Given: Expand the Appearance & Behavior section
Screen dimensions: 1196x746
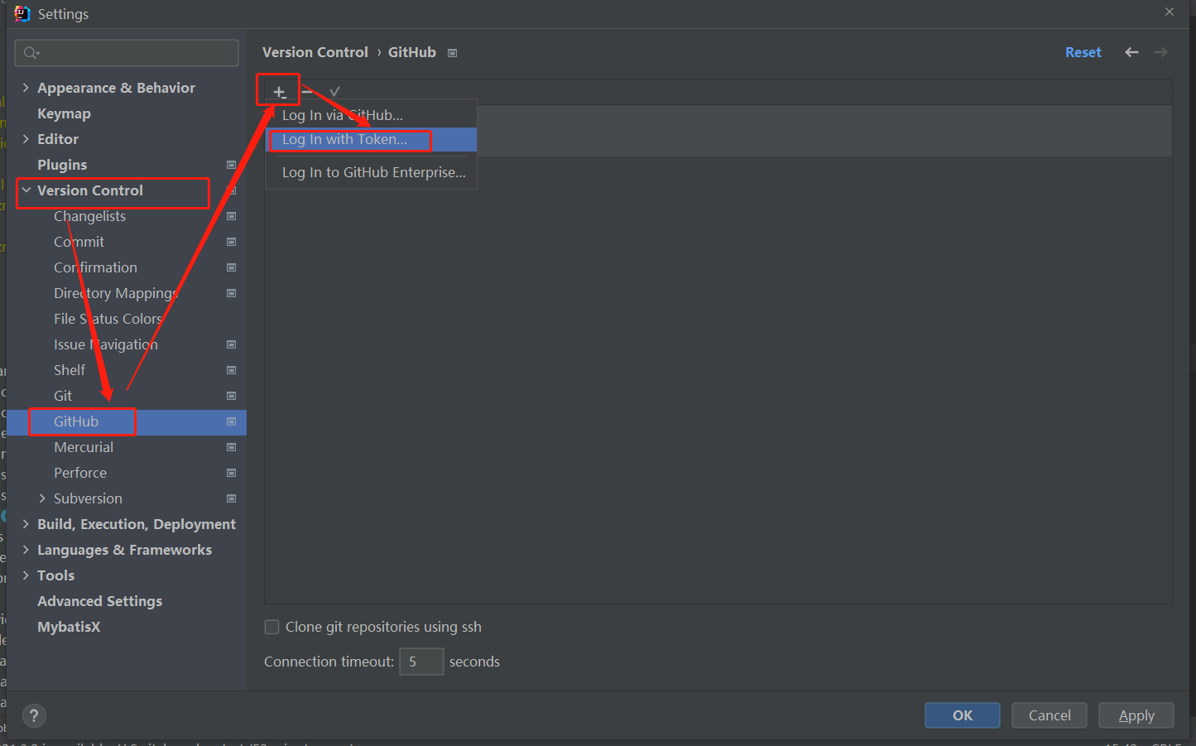Looking at the screenshot, I should coord(26,88).
